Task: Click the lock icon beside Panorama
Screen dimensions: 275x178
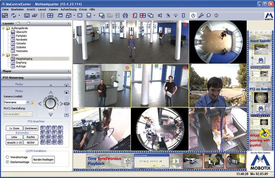Action: [32, 102]
